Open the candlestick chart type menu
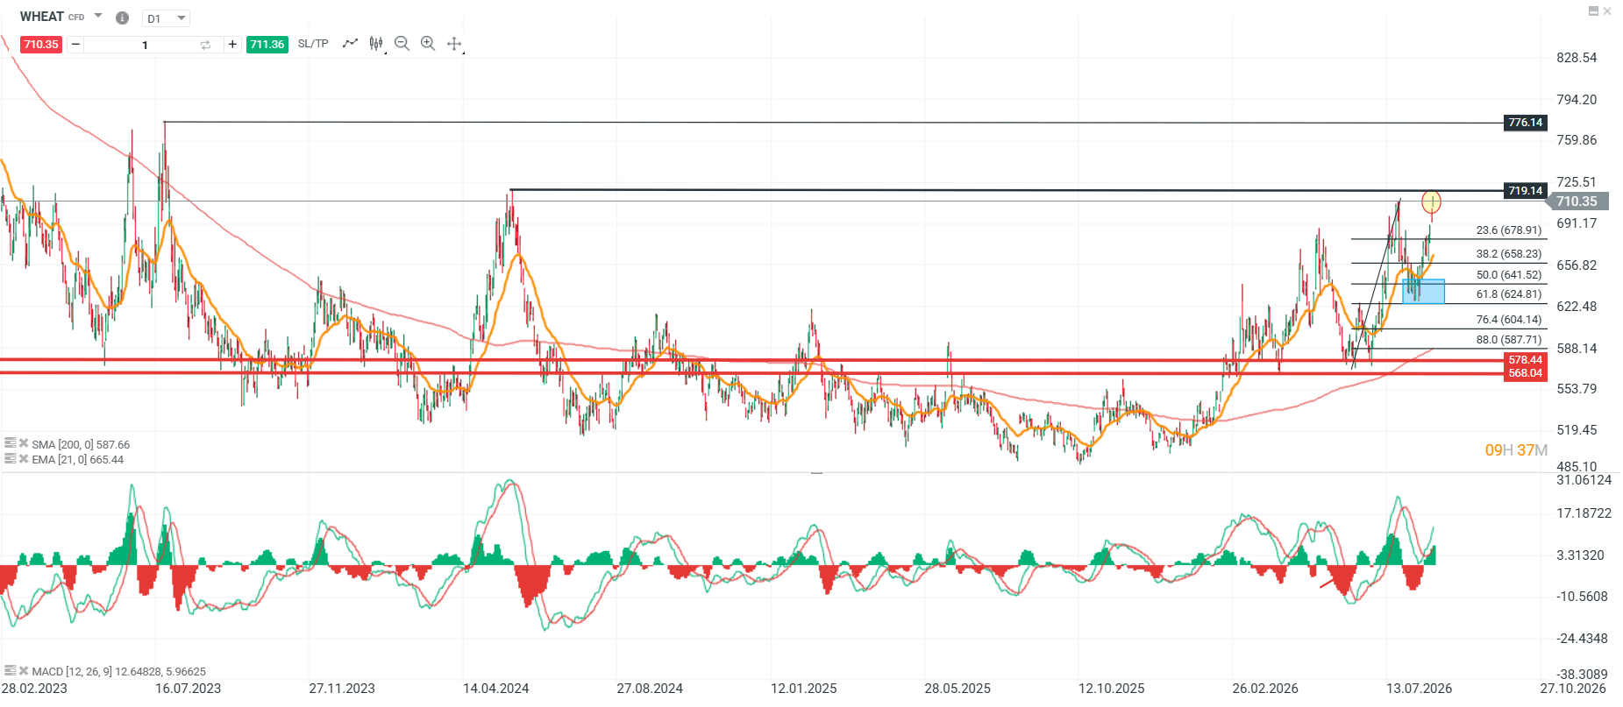 click(x=377, y=44)
